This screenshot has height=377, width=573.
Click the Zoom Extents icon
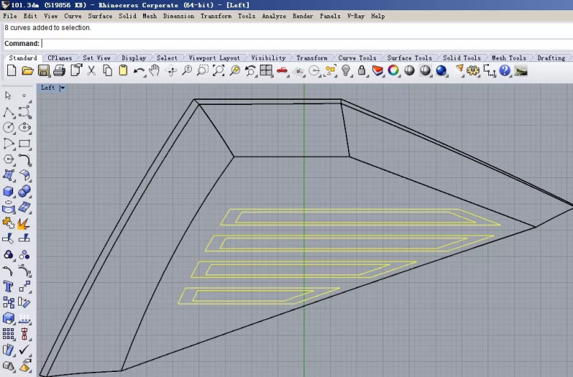coord(219,71)
